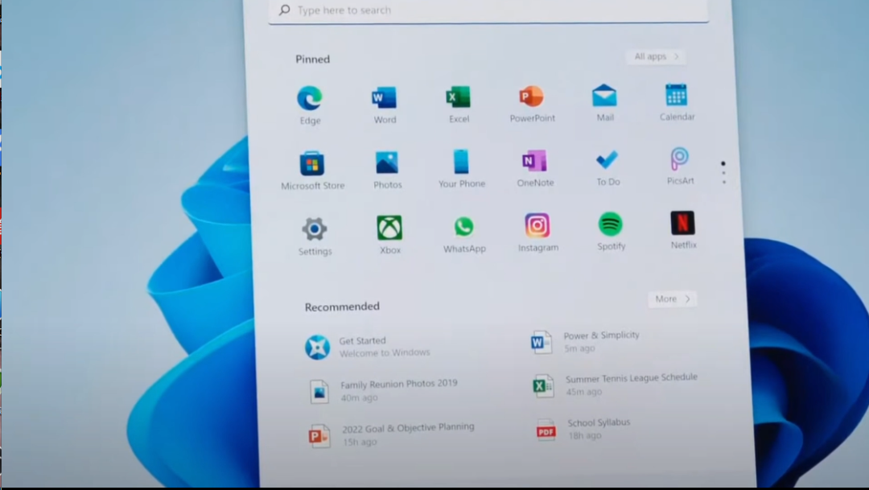The width and height of the screenshot is (869, 490).
Task: Launch PowerPoint pinned app
Action: (x=532, y=103)
